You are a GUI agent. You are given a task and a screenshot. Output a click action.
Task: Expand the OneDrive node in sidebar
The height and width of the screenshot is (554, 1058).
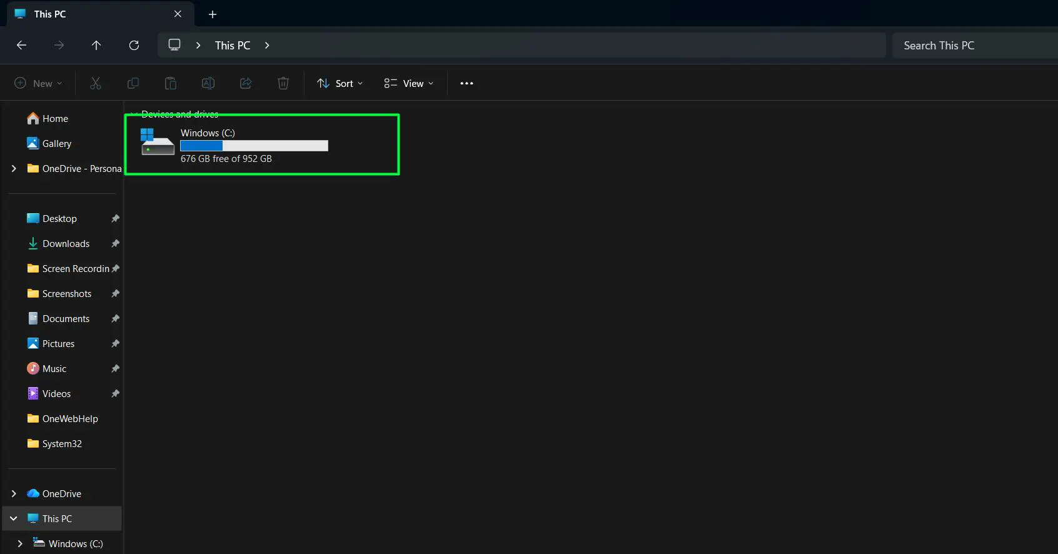tap(14, 493)
